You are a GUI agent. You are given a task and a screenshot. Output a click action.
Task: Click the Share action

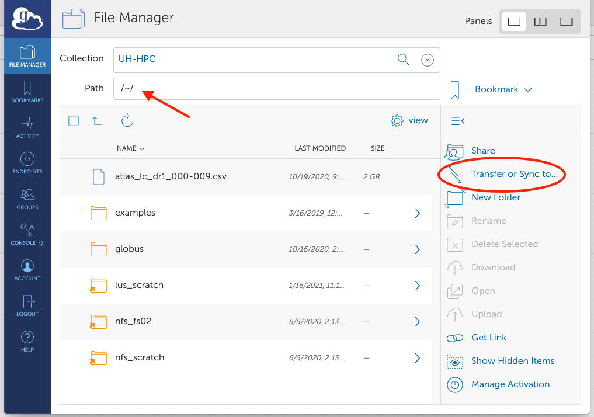482,151
